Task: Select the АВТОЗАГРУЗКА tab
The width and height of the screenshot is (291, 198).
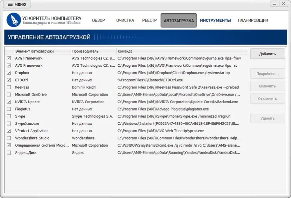Action: [179, 21]
